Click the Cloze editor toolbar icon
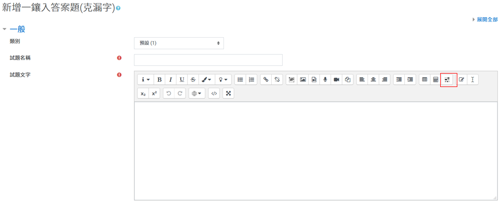The image size is (501, 203). pyautogui.click(x=447, y=80)
